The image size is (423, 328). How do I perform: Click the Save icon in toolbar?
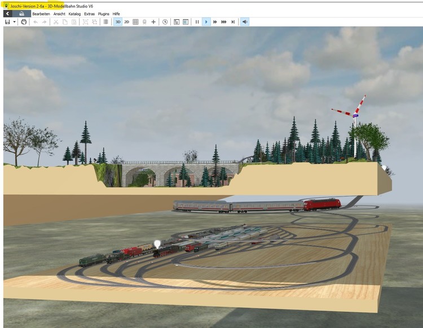(x=7, y=22)
